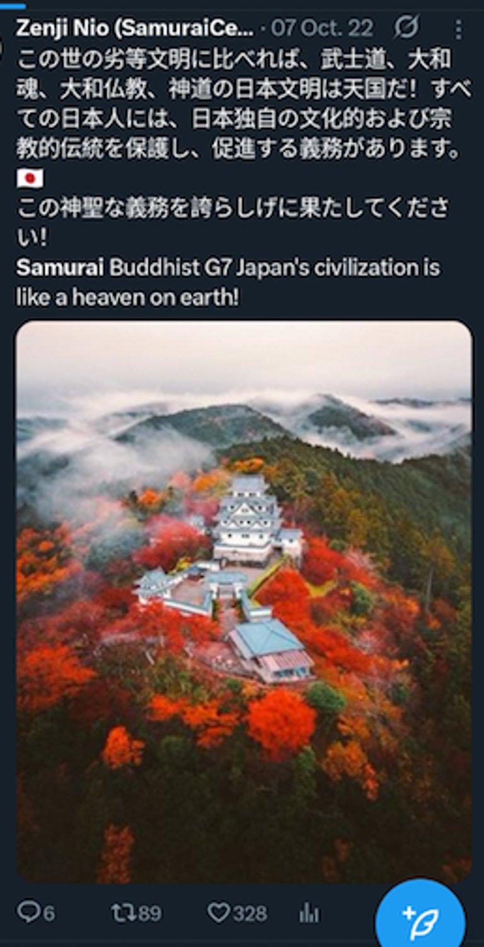
Task: Click the sentence starting この神聖な義務
Action: 233,222
